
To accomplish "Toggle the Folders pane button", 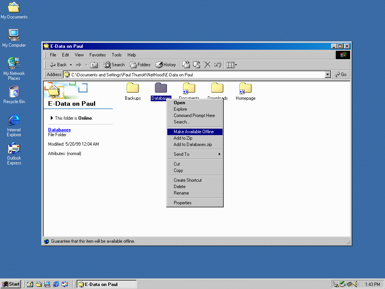I will point(140,65).
